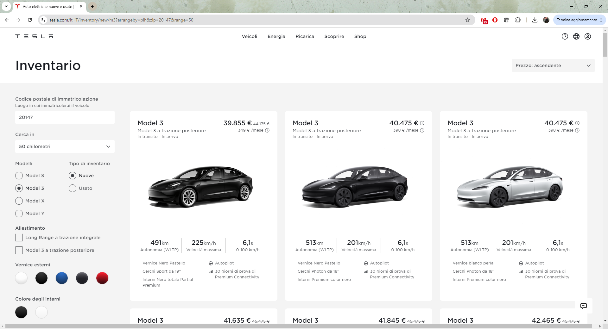Open the Prezzo: ascendente sort dropdown
The height and width of the screenshot is (329, 608).
coord(553,65)
